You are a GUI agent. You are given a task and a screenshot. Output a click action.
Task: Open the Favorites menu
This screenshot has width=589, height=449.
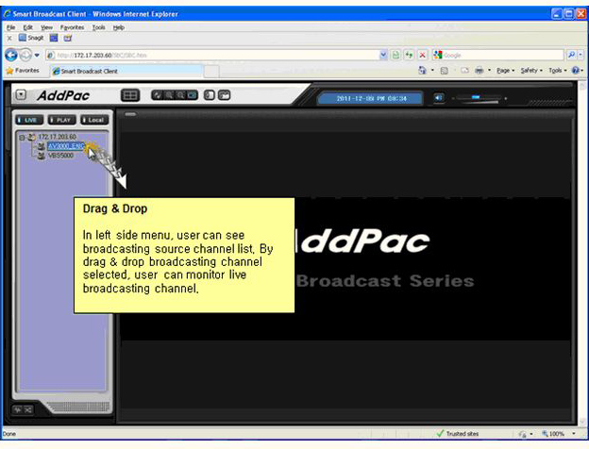pyautogui.click(x=72, y=27)
